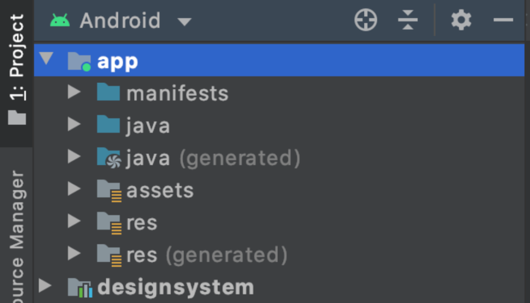Click the java generated folder icon
This screenshot has width=530, height=303.
point(109,157)
